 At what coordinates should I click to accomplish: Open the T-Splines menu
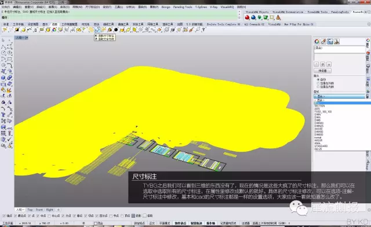click(x=201, y=7)
